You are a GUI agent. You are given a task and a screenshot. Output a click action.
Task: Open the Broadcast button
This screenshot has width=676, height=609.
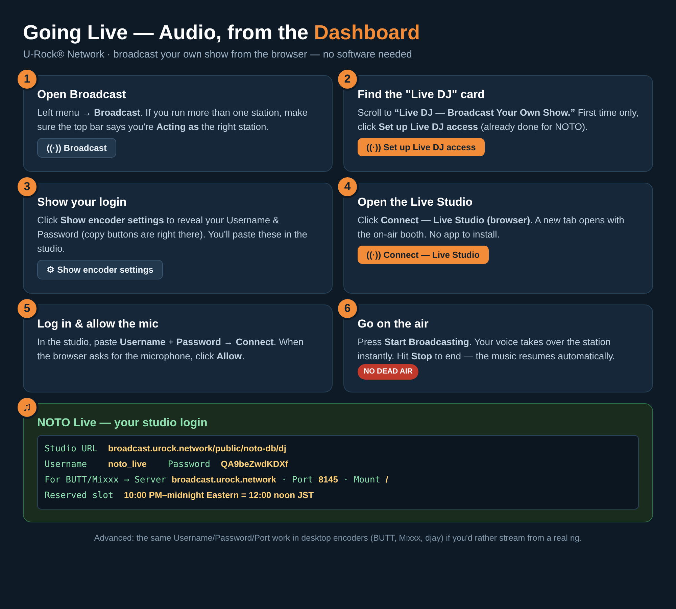point(77,148)
